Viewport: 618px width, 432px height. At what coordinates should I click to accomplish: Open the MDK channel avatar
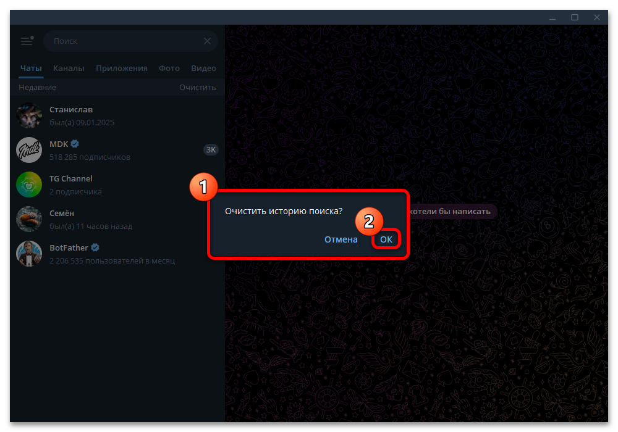click(x=29, y=150)
